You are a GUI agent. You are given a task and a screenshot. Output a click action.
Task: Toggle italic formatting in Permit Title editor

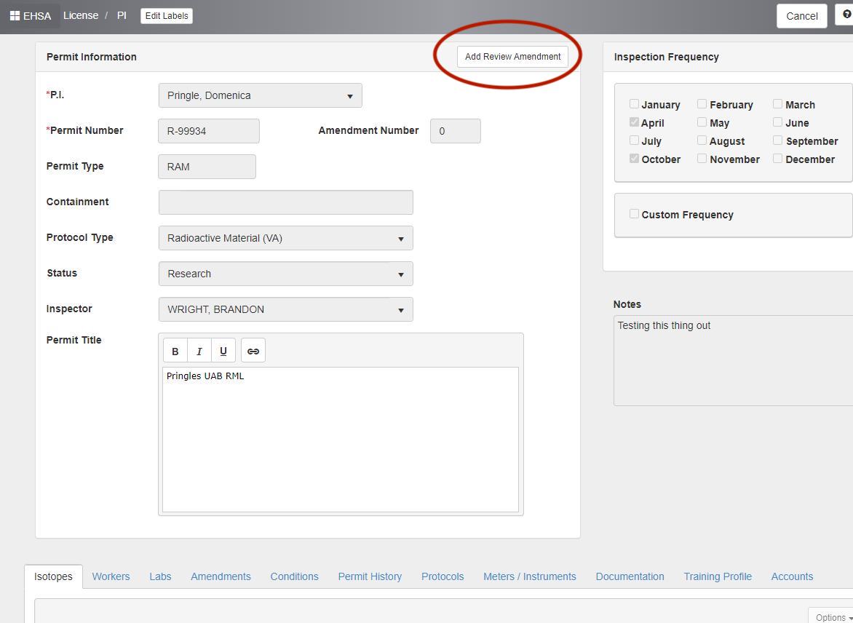coord(199,351)
